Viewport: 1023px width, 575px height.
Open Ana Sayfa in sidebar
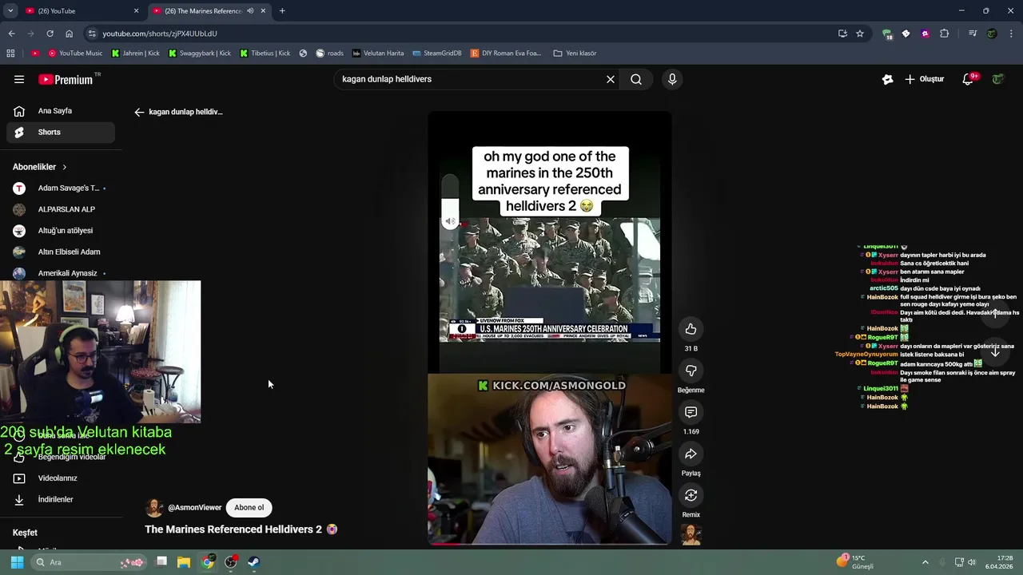coord(61,111)
